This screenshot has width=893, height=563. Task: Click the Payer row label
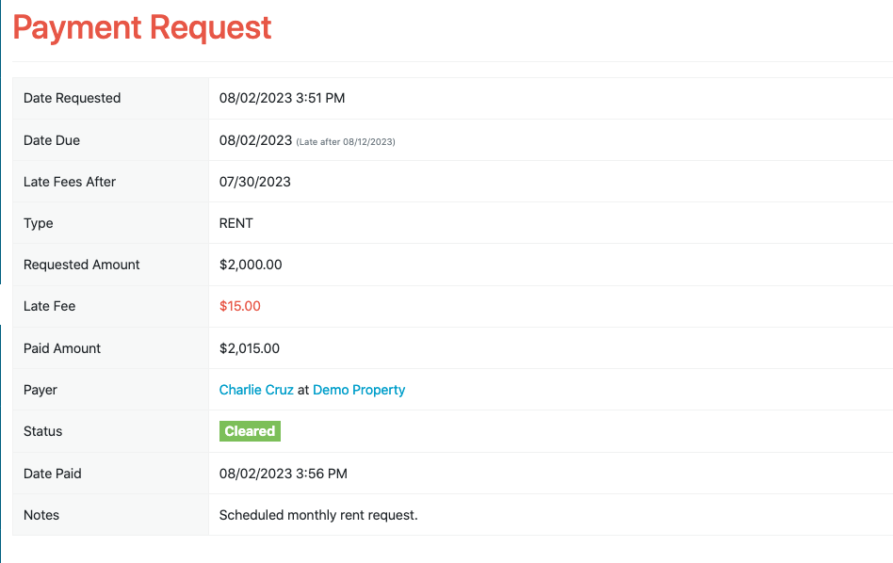point(40,391)
